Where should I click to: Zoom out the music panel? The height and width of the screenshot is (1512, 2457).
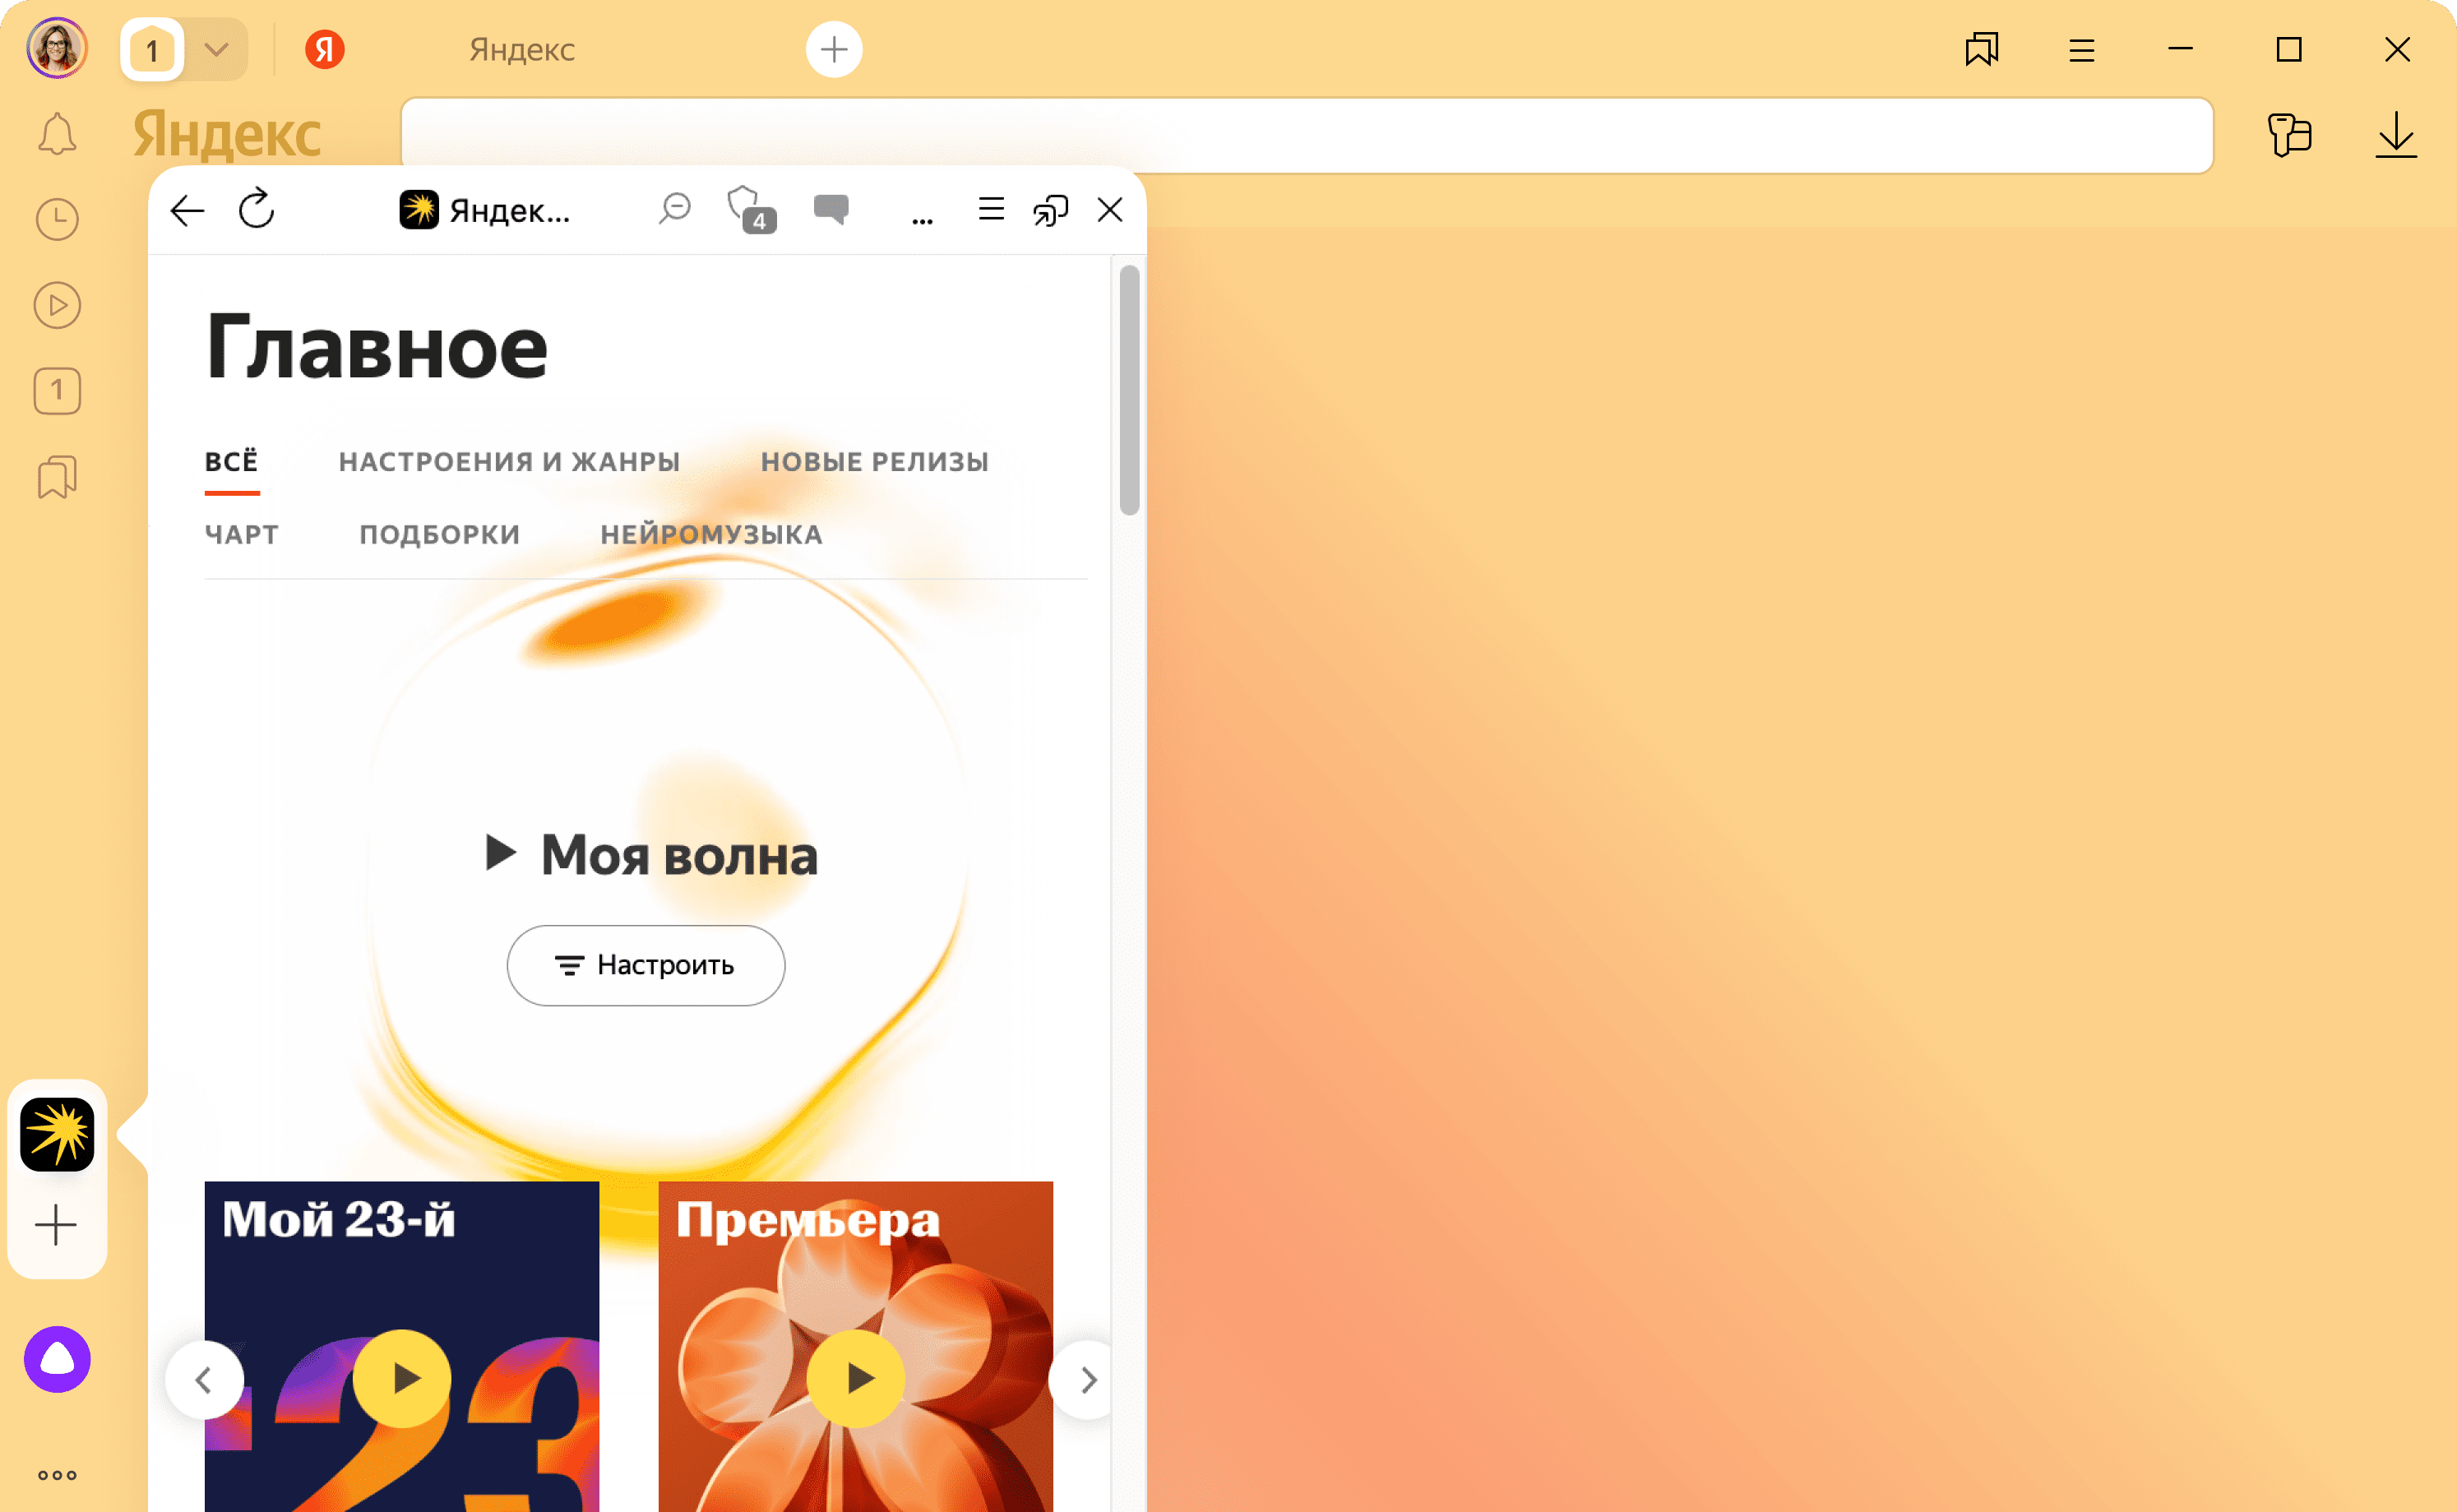tap(675, 209)
